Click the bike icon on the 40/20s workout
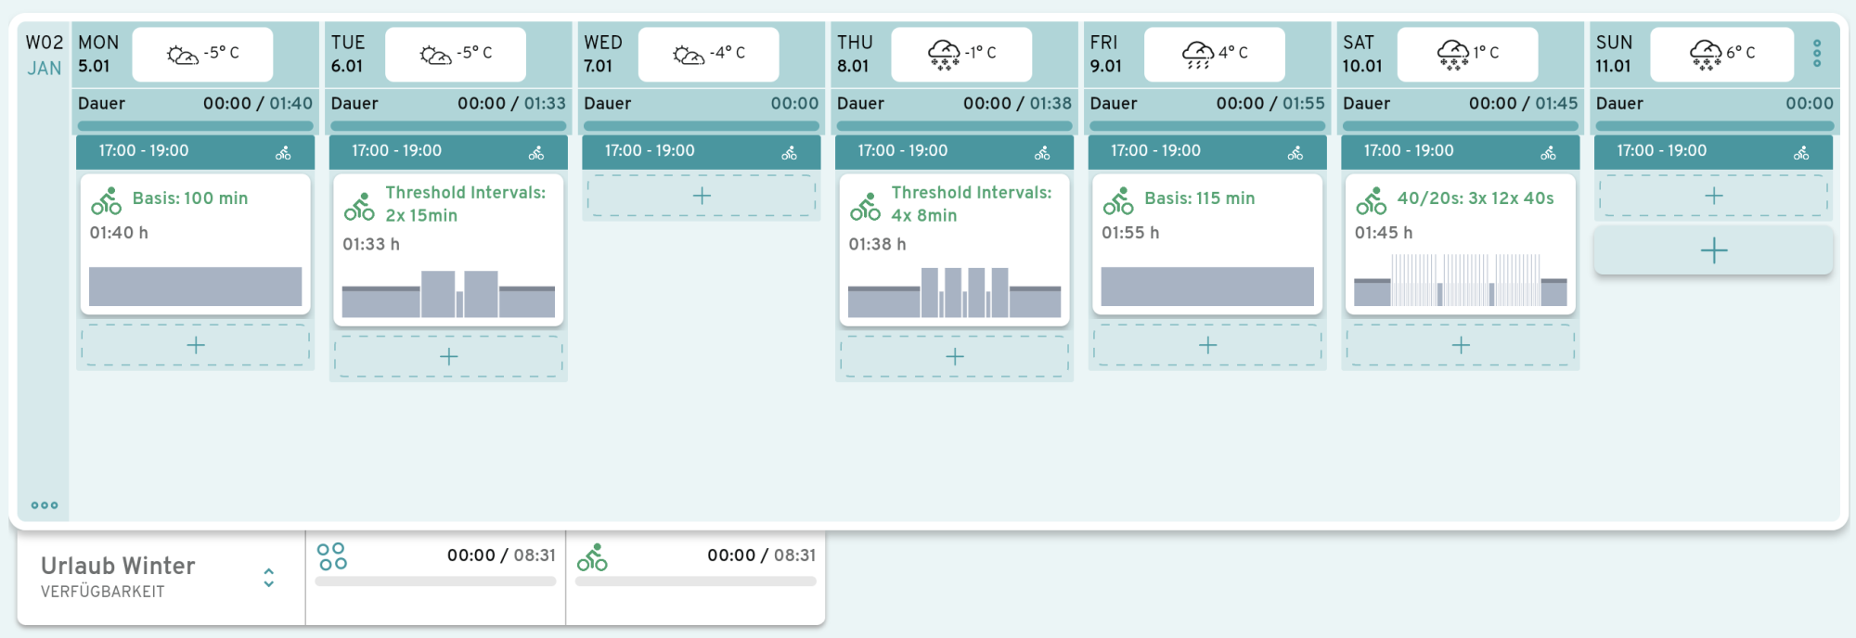 tap(1371, 201)
